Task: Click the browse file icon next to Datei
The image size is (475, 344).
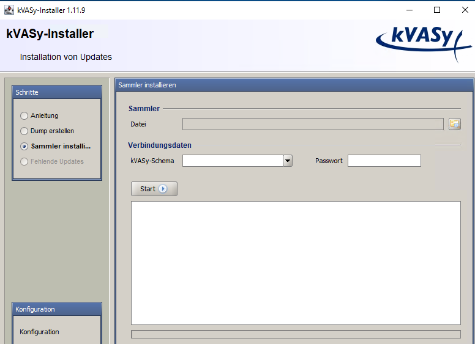Action: (454, 124)
